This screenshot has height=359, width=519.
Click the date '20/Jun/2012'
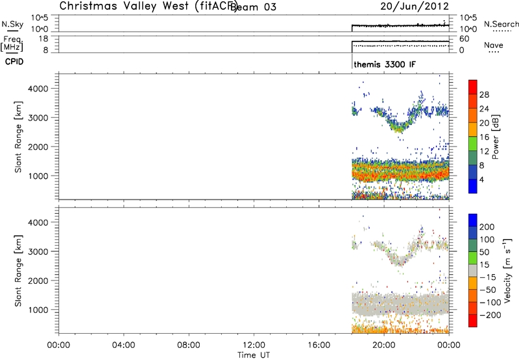[x=415, y=6]
